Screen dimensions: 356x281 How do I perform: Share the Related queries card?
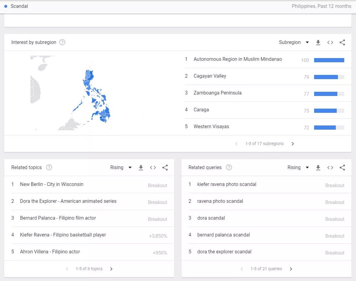342,168
